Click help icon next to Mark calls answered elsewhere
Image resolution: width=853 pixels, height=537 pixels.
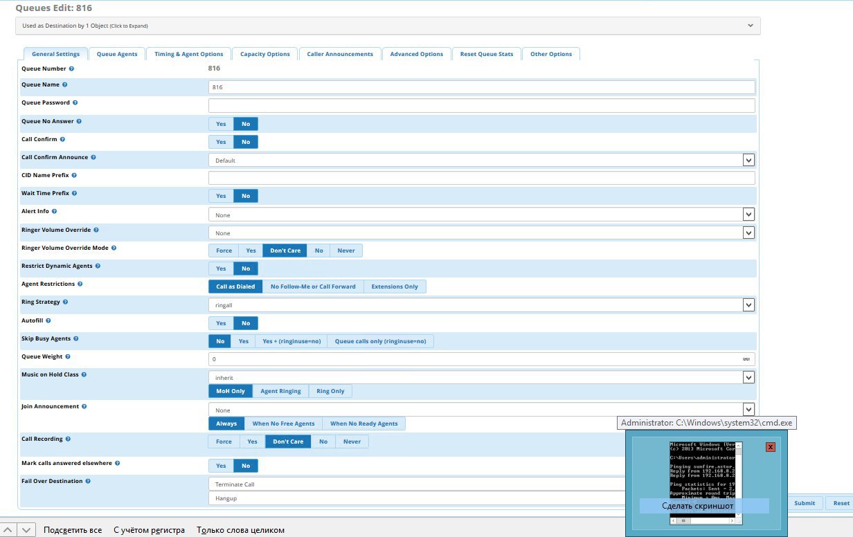tap(118, 463)
